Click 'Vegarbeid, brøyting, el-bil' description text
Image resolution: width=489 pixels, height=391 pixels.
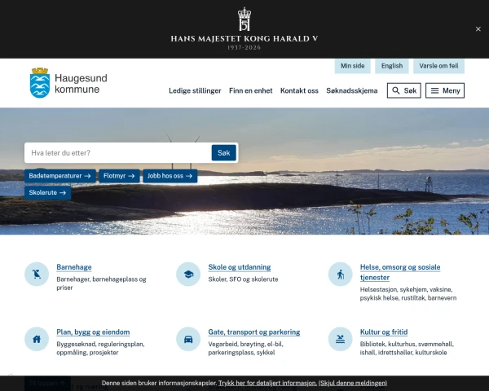(x=246, y=349)
